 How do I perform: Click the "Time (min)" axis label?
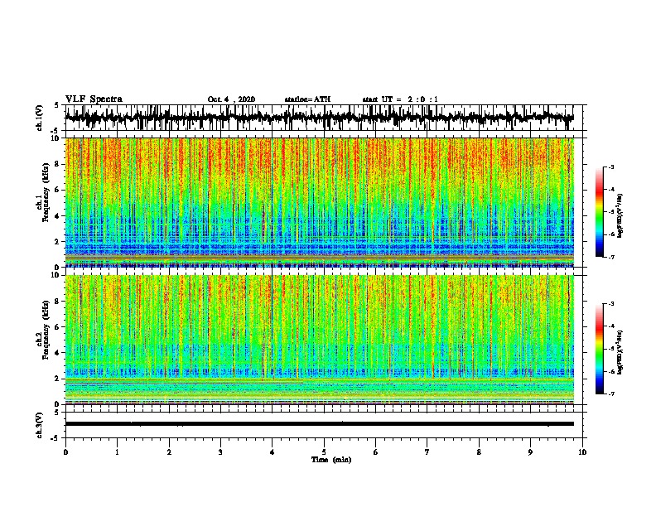(x=331, y=460)
